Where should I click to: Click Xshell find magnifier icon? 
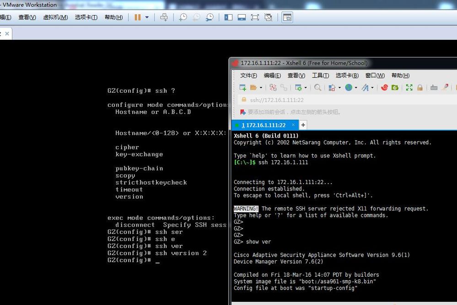pyautogui.click(x=318, y=88)
